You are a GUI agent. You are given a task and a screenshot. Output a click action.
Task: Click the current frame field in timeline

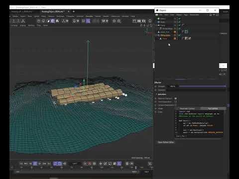(75, 164)
